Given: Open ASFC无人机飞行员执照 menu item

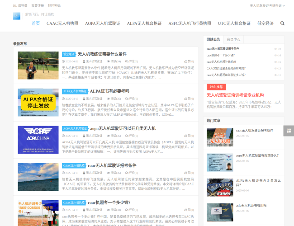Looking at the screenshot, I should 190,24.
